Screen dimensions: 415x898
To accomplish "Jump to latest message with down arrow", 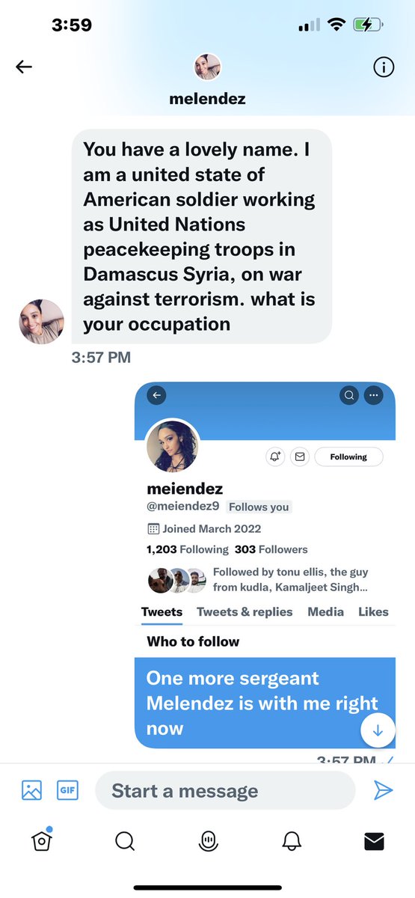I will [378, 730].
